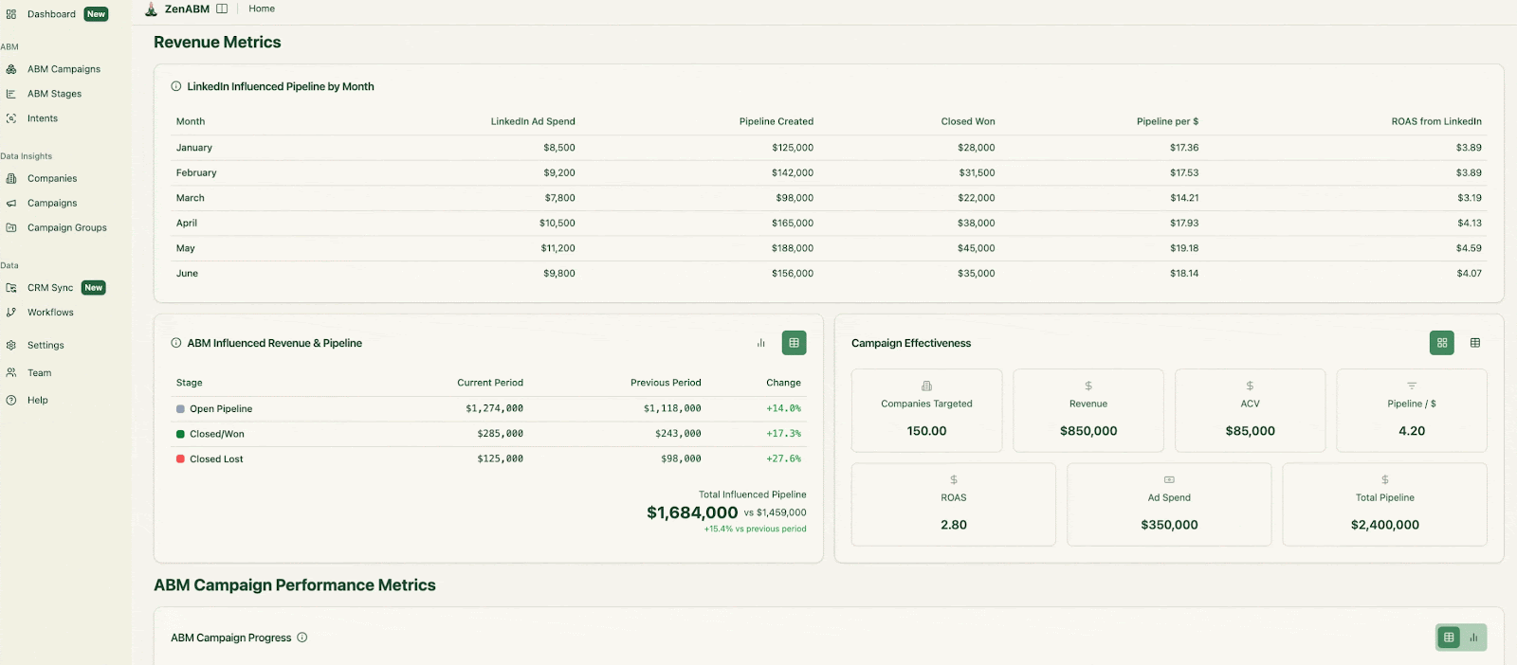Select table view for ABM Influenced Revenue
This screenshot has height=665, width=1517.
pos(795,343)
